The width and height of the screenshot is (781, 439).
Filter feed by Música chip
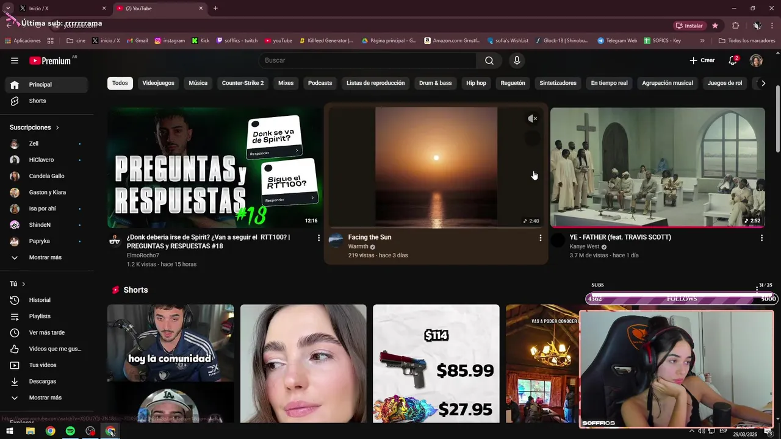(x=198, y=83)
